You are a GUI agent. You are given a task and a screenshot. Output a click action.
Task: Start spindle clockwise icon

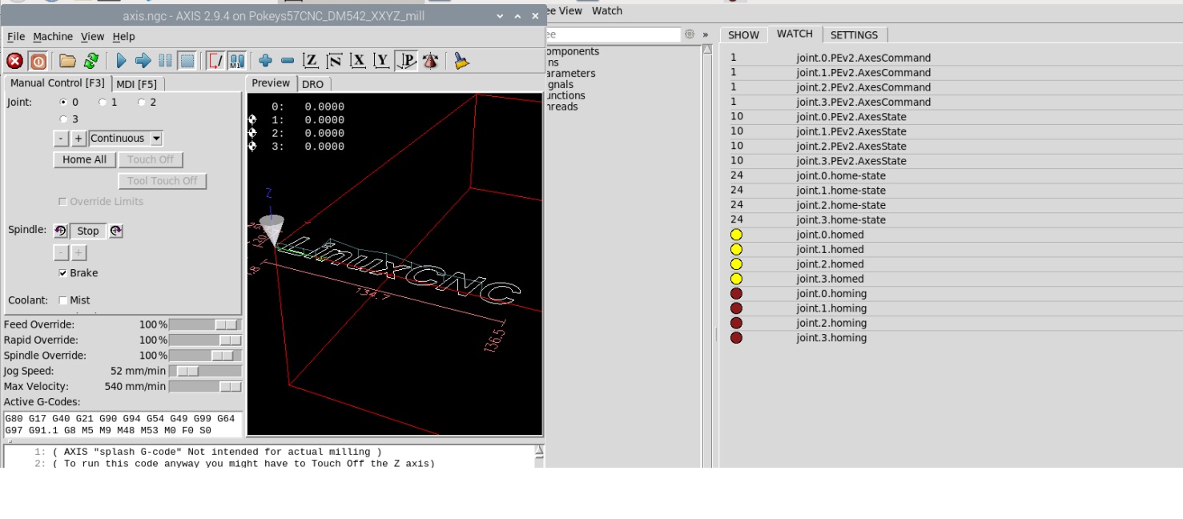115,231
